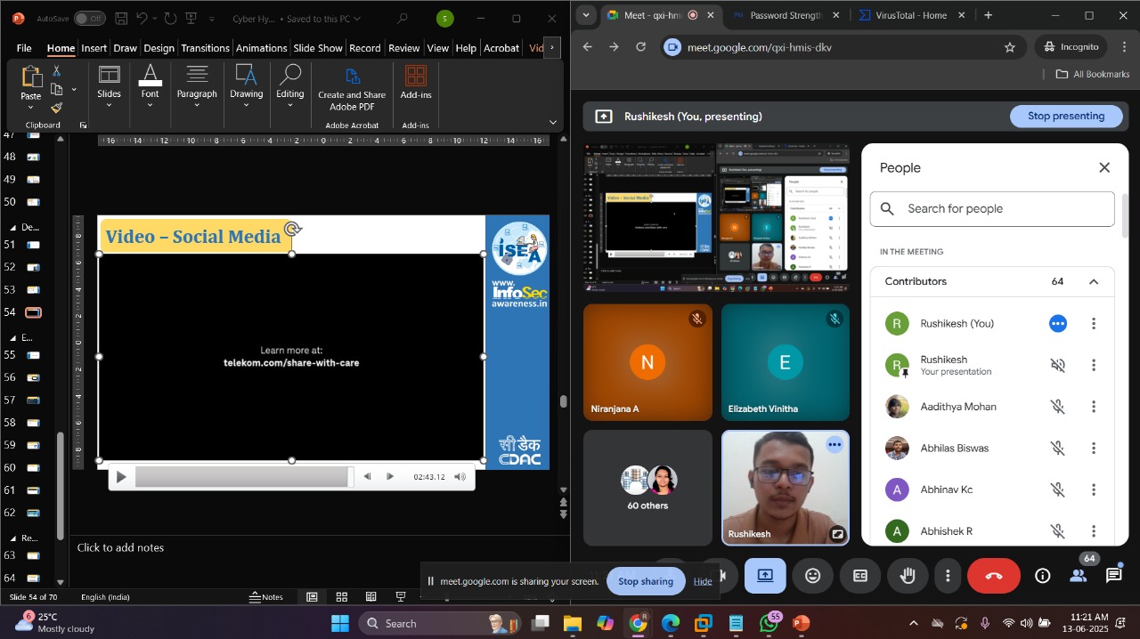Image resolution: width=1140 pixels, height=639 pixels.
Task: Collapse the Contributors list
Action: [1093, 281]
